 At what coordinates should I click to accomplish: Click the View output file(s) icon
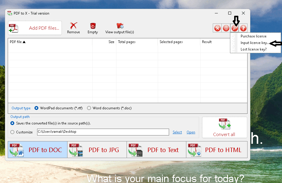120,26
